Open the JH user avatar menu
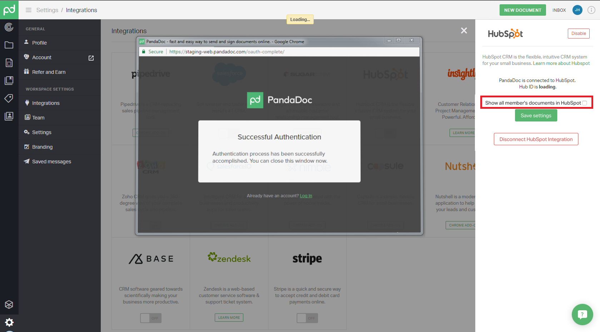This screenshot has width=600, height=332. [577, 10]
